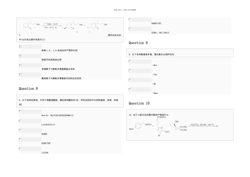Click the THF, -78 °C, 1h condition label
Viewport: 250px width, 177px height.
pos(50,28)
